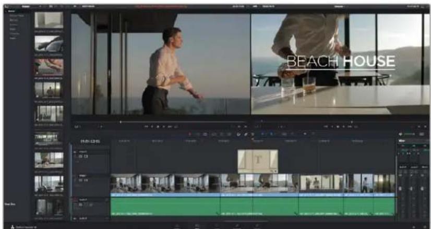Viewport: 431px width, 229px height.
Task: Select the first media pool thumbnail
Action: (x=49, y=20)
